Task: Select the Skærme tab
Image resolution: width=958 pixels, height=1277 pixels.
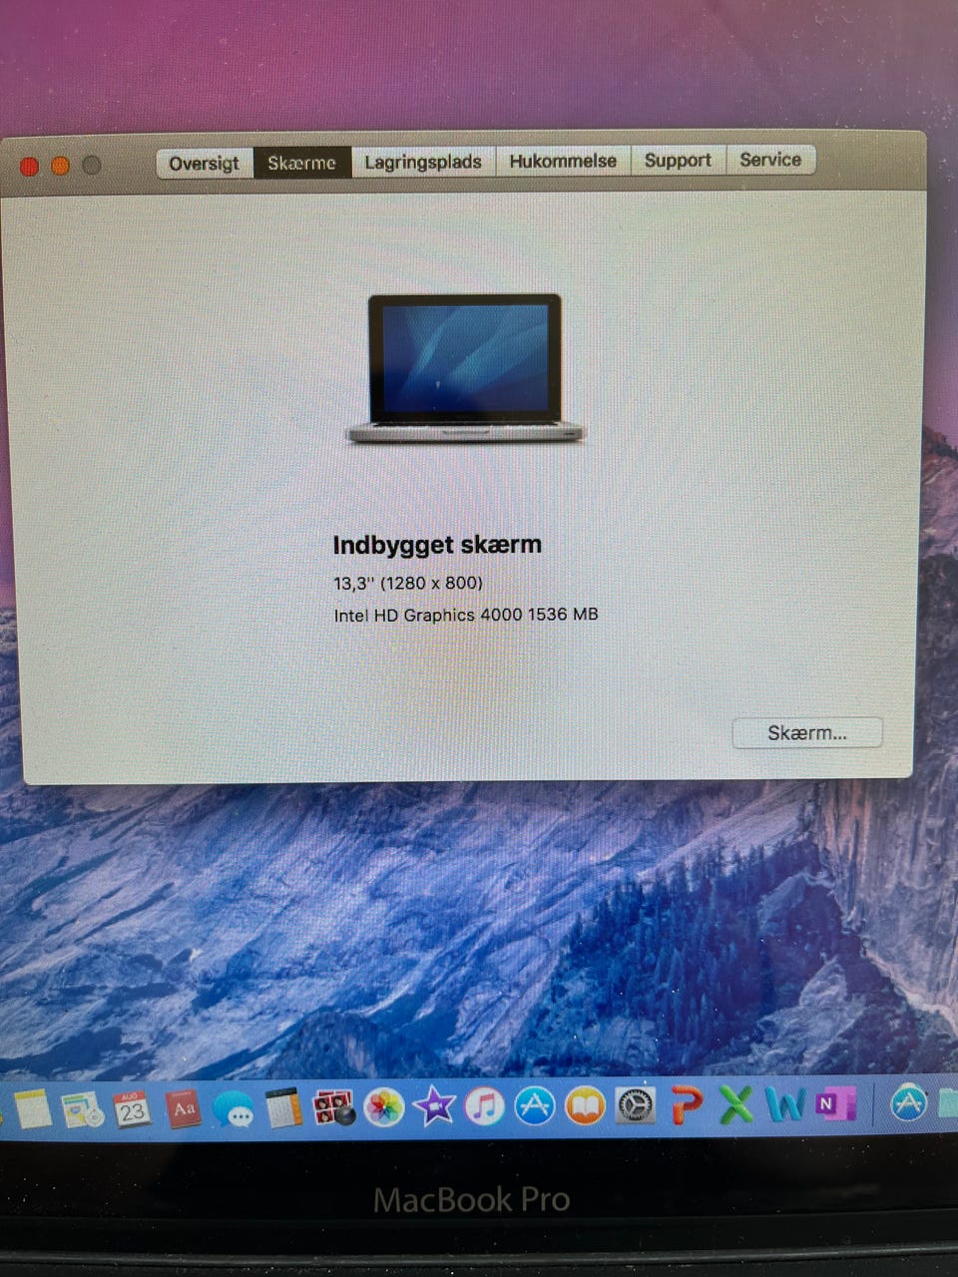Action: click(301, 163)
